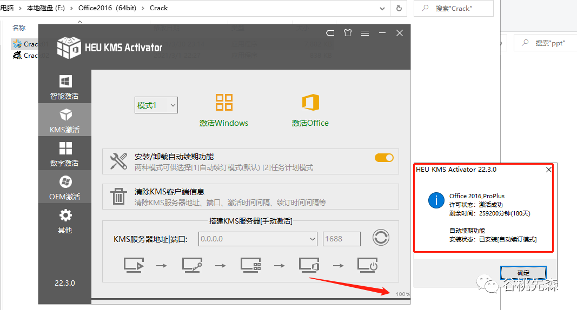Click the 确定 button in the dialog

pyautogui.click(x=523, y=273)
